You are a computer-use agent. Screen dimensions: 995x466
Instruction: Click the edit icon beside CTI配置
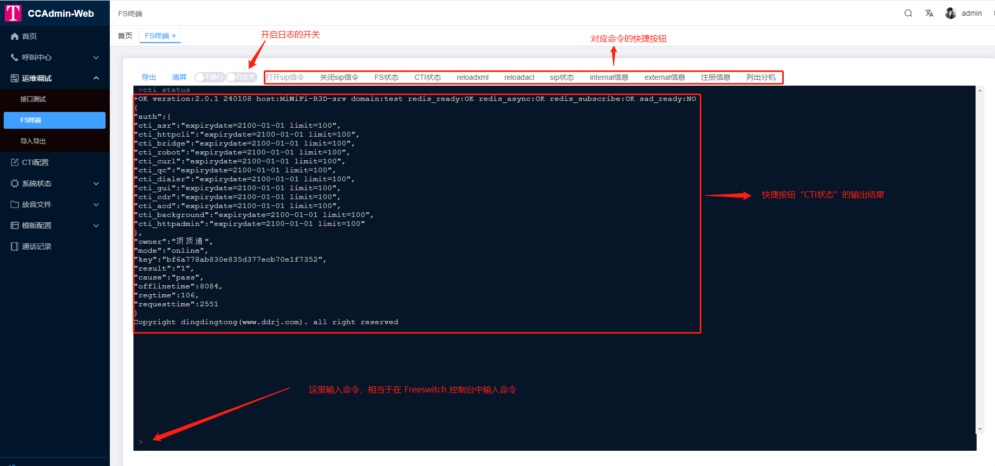click(x=15, y=162)
